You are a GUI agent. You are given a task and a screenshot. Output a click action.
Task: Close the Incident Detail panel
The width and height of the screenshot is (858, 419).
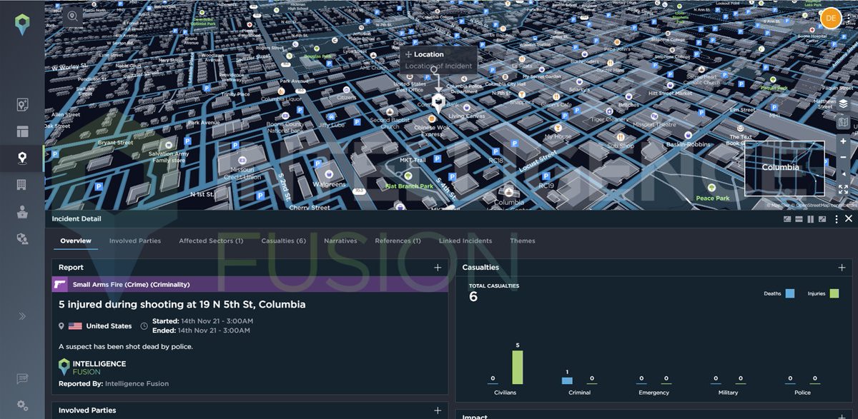point(849,219)
